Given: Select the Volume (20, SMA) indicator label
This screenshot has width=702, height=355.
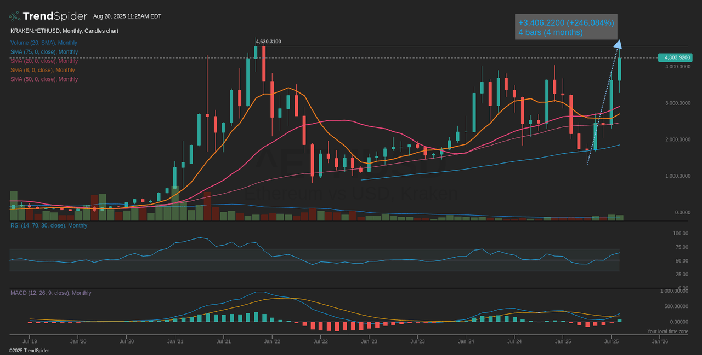Looking at the screenshot, I should 43,42.
